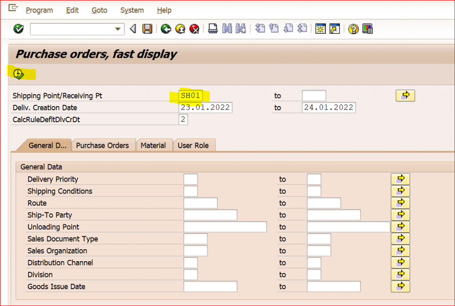Screen dimensions: 455x306
Task: Click the Distribution Channel from field
Action: 191,262
